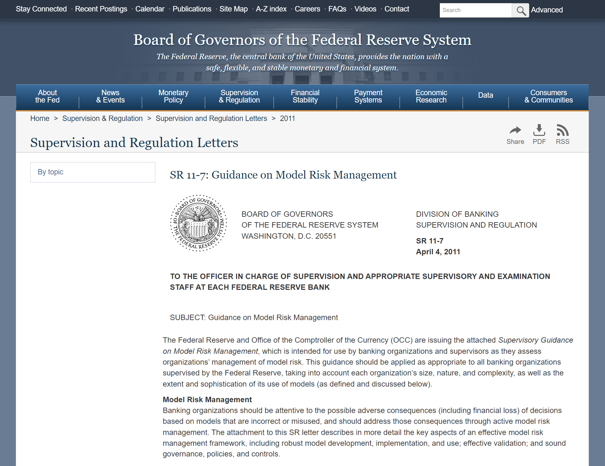Viewport: 605px width, 466px height.
Task: Open Financial Stability menu
Action: [305, 96]
